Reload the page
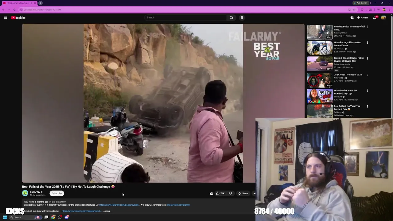The height and width of the screenshot is (221, 393). pyautogui.click(x=14, y=10)
